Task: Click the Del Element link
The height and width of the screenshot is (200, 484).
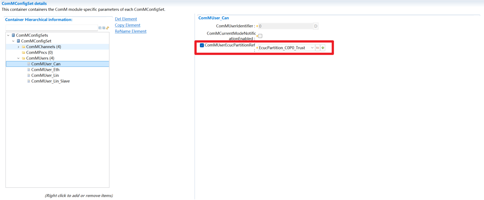Action: click(126, 19)
